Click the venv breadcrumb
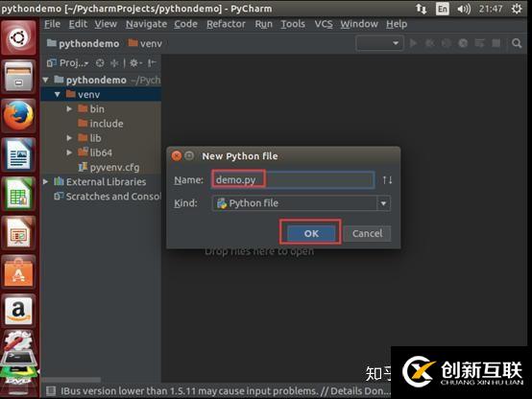Image resolution: width=532 pixels, height=399 pixels. pyautogui.click(x=145, y=44)
